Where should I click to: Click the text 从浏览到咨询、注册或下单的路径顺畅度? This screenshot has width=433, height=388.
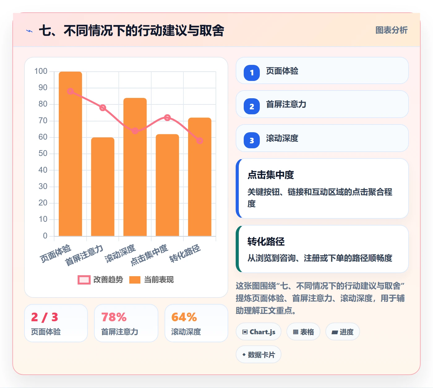(x=320, y=258)
